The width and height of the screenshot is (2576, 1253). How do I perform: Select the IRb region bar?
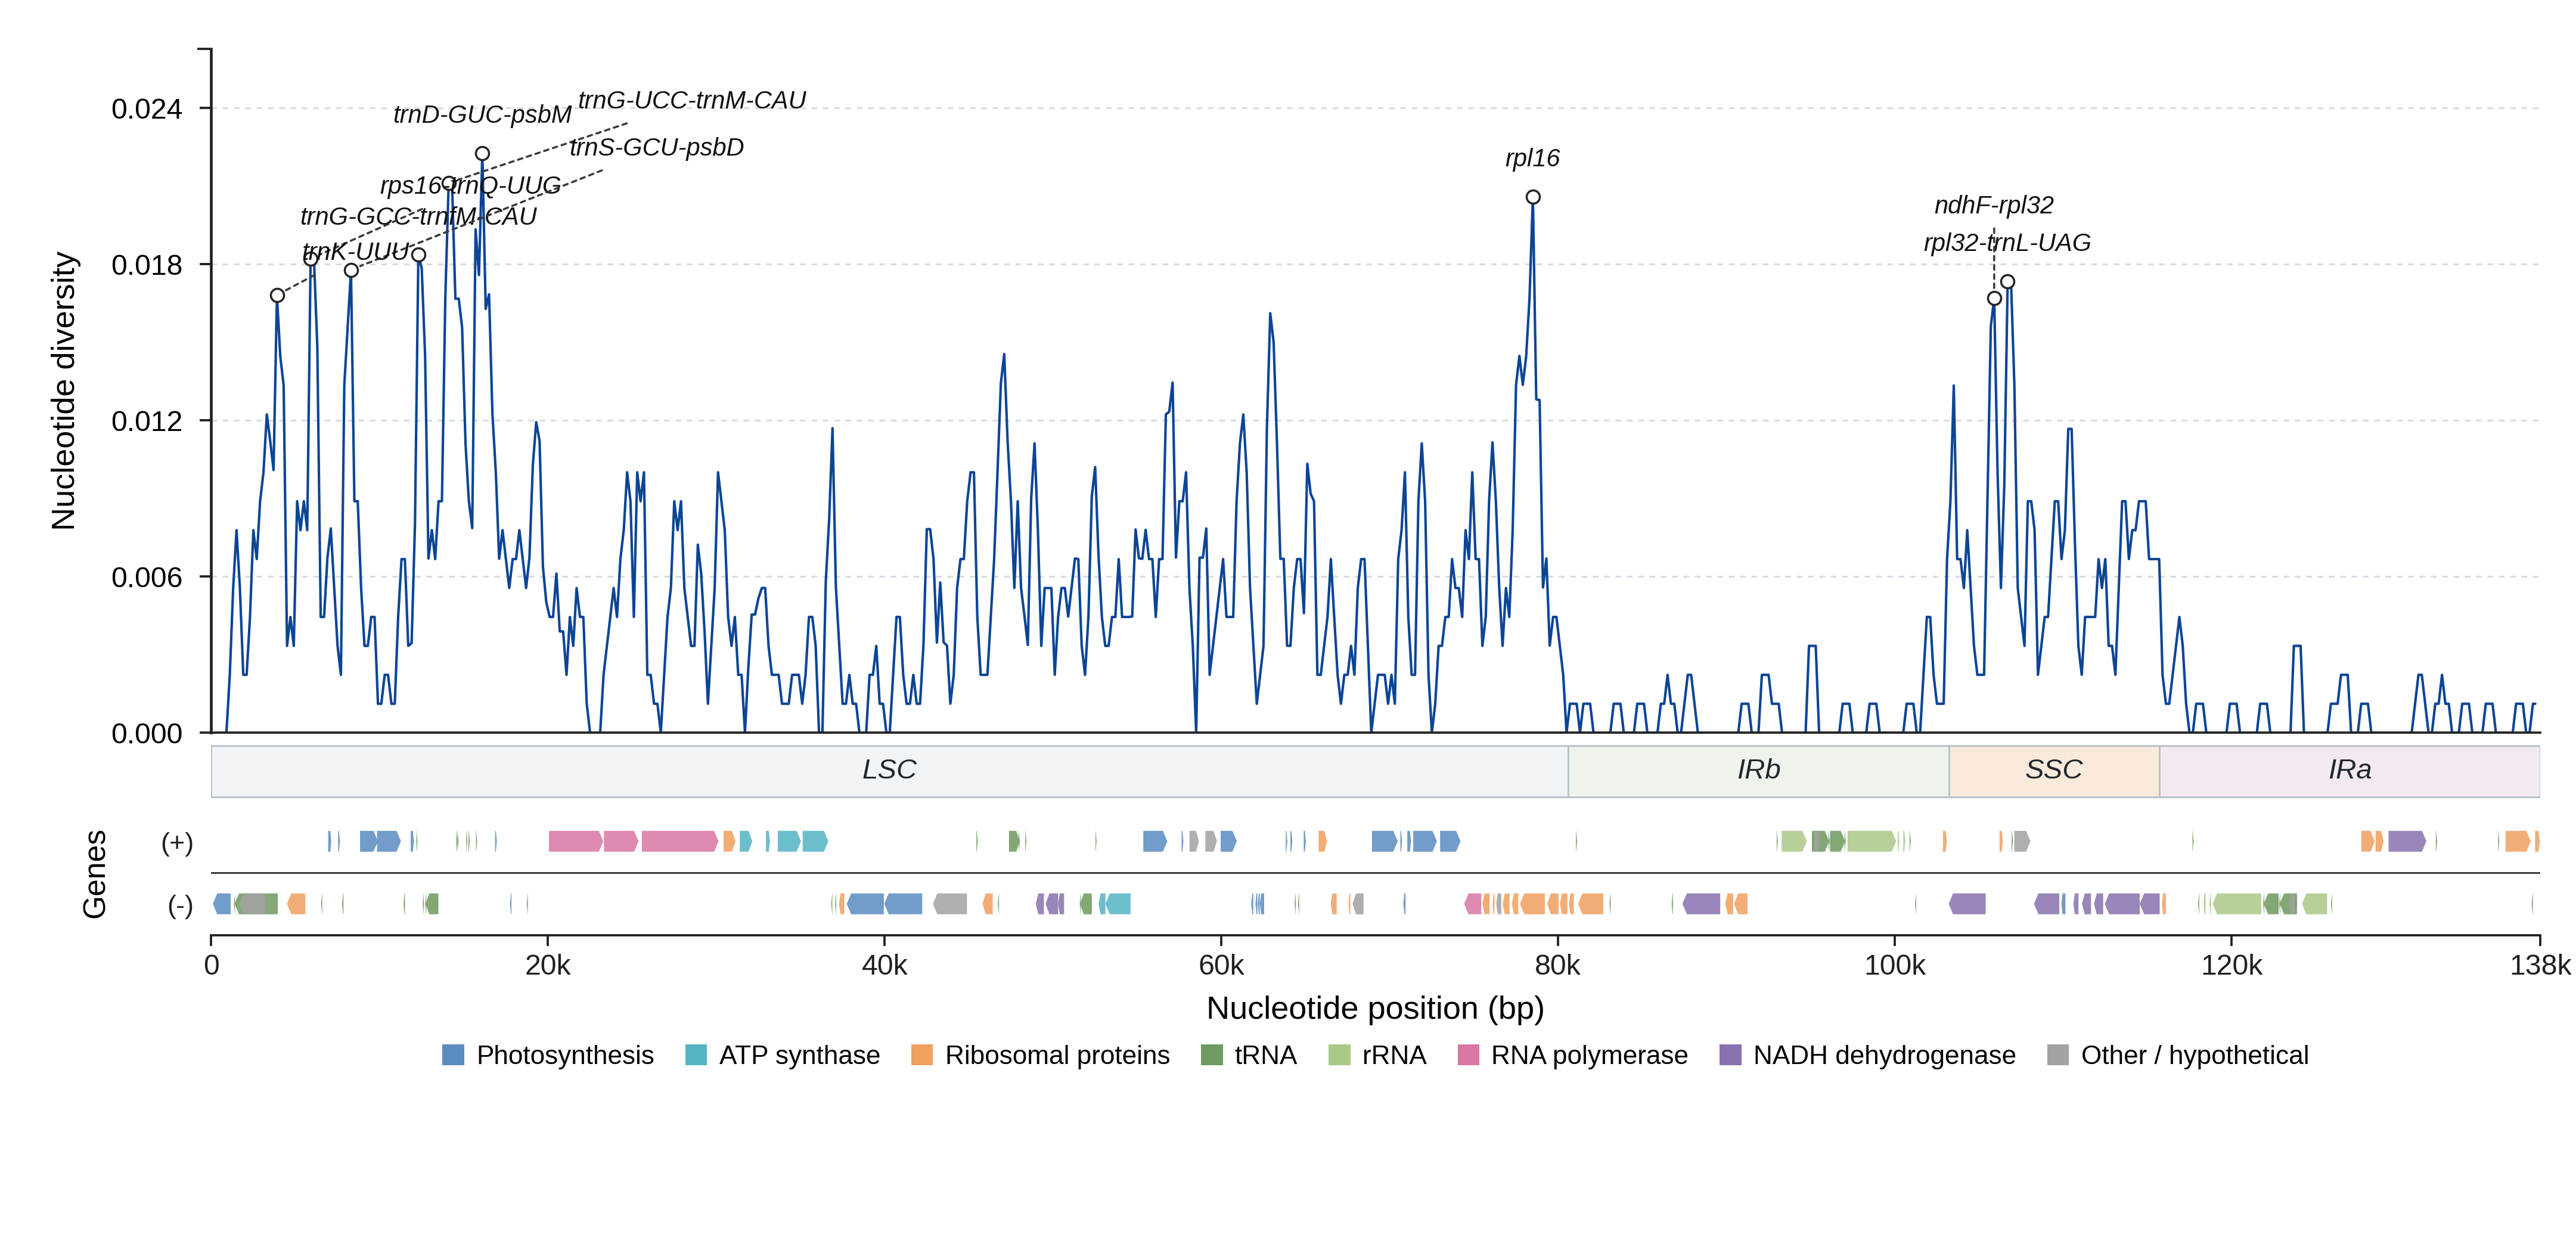pyautogui.click(x=1758, y=771)
